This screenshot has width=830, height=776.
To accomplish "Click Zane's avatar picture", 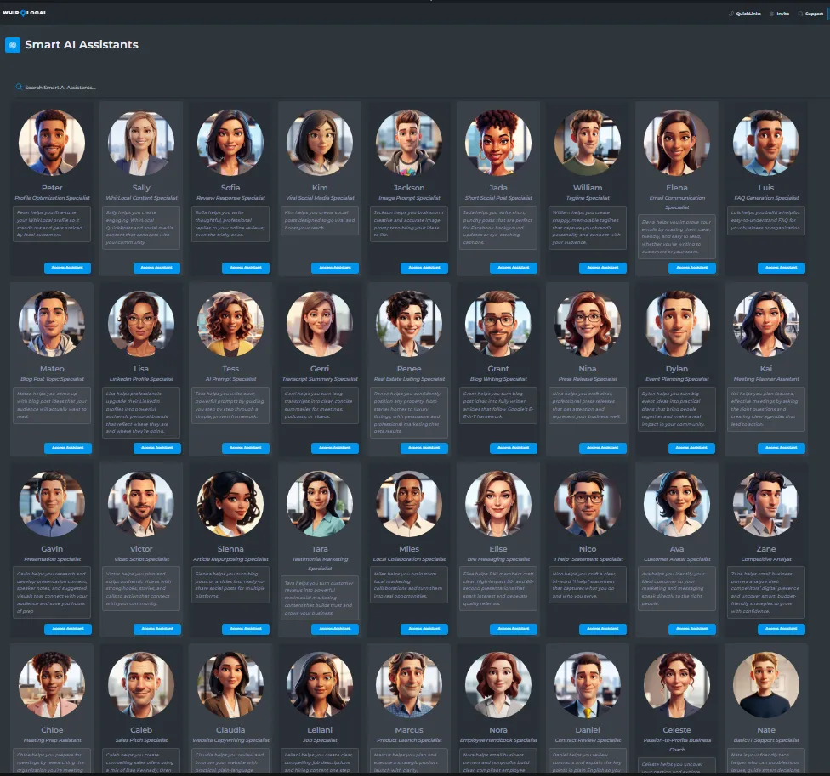I will point(766,504).
